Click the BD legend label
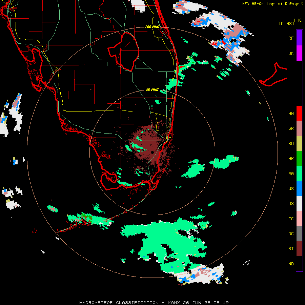Screen dimensions: 305x305 point(291,143)
